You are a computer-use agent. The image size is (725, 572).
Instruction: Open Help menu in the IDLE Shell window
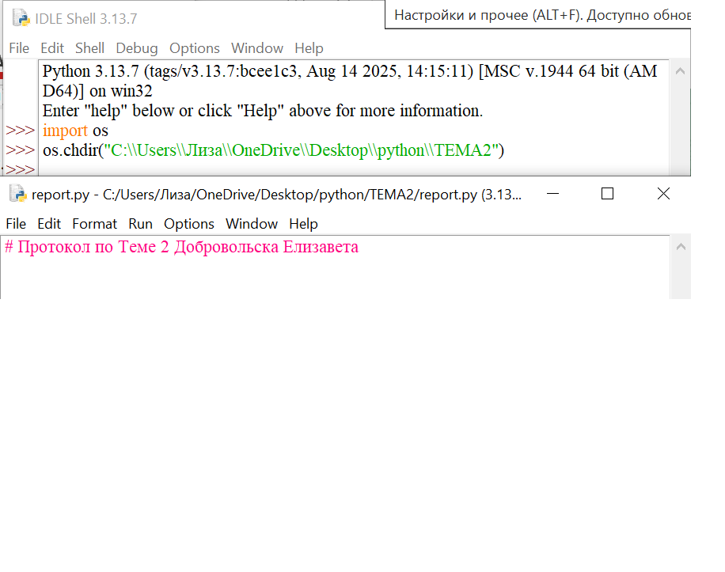[309, 48]
